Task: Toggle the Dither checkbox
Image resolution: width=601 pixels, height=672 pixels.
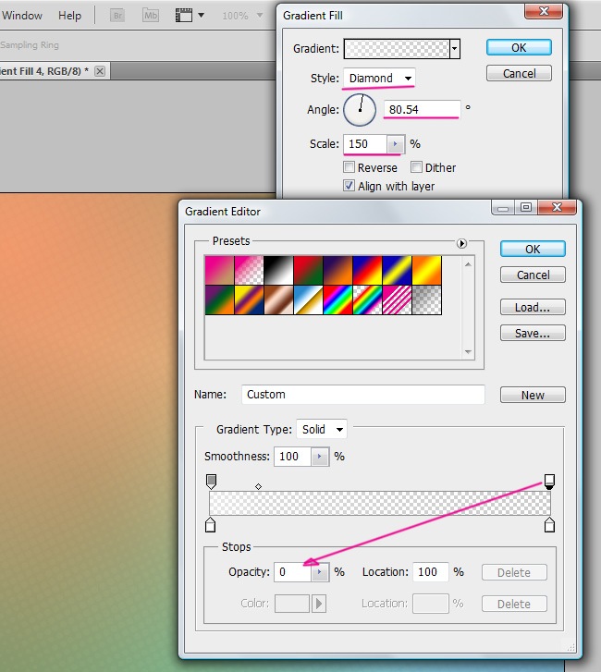Action: click(417, 167)
